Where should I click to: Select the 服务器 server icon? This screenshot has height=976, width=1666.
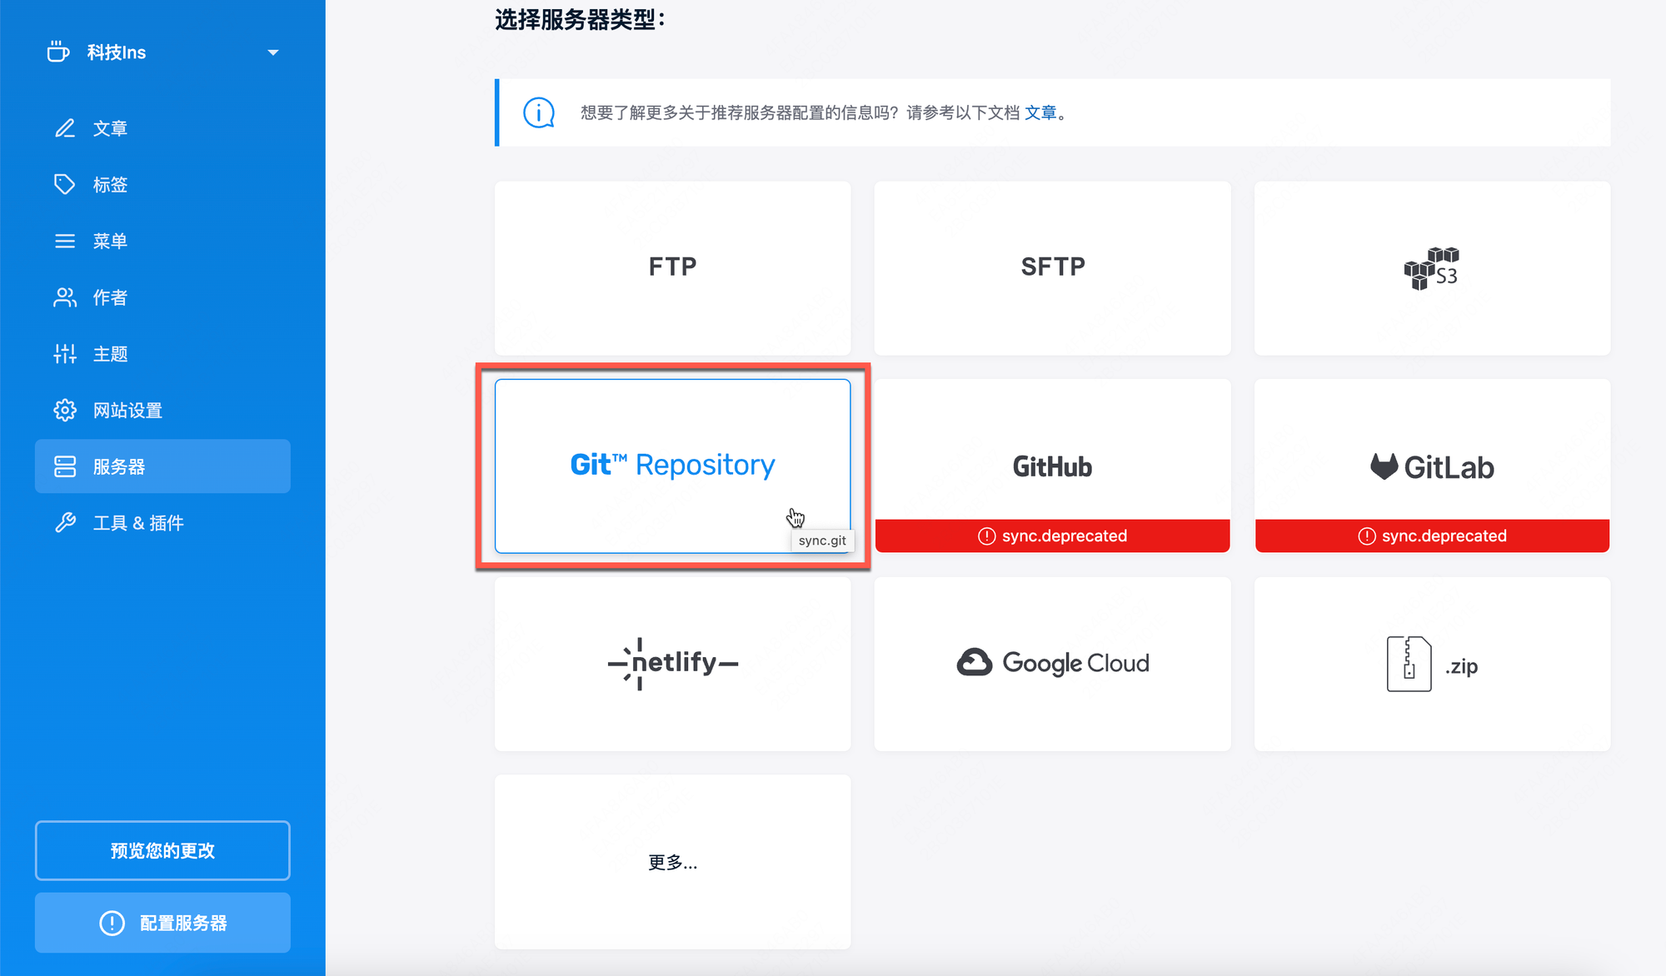coord(65,466)
